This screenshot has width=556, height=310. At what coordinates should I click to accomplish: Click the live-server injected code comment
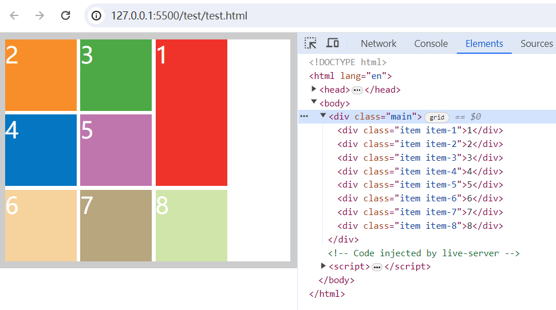[x=424, y=253]
